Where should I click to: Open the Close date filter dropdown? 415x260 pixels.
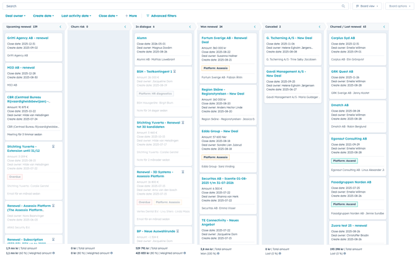108,16
